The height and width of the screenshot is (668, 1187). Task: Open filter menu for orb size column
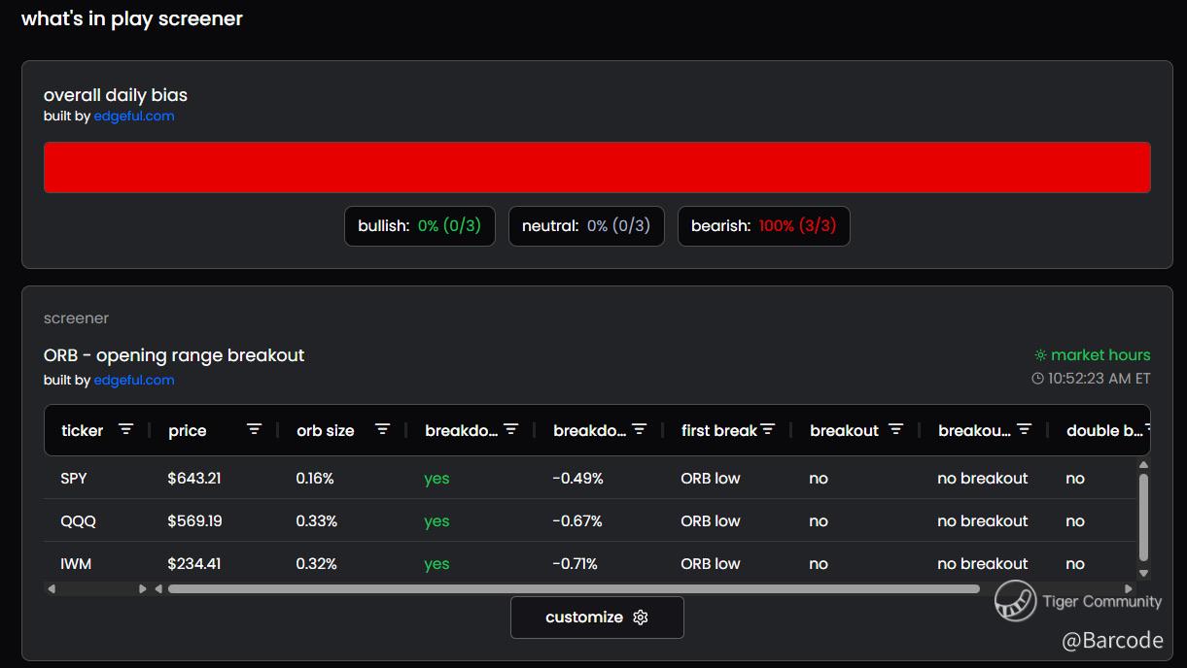coord(382,429)
